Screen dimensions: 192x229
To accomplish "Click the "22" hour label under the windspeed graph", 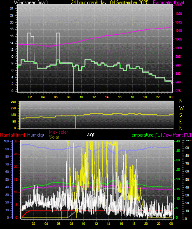I will [158, 97].
